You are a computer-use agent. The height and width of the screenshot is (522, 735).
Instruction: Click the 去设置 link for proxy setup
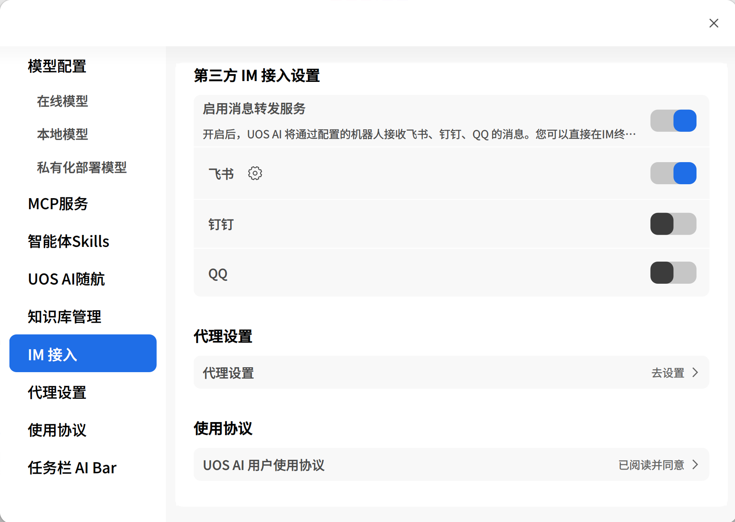[667, 372]
